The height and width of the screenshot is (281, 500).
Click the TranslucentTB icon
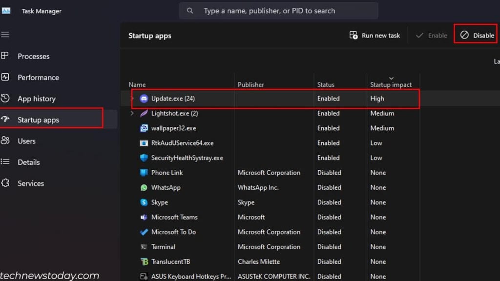point(144,261)
